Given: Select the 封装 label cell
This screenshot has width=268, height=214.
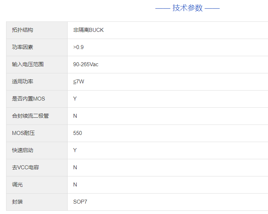Looking at the screenshot, I should pos(17,202).
